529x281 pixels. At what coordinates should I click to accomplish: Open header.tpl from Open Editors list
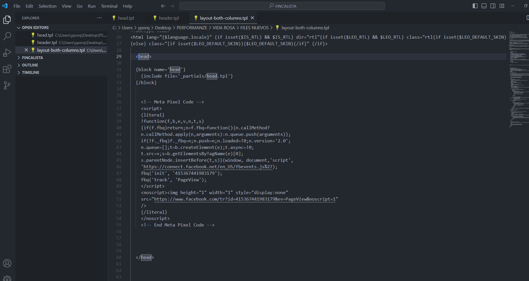pyautogui.click(x=61, y=43)
